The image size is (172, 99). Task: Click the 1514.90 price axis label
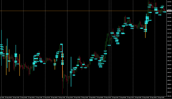(x=170, y=37)
